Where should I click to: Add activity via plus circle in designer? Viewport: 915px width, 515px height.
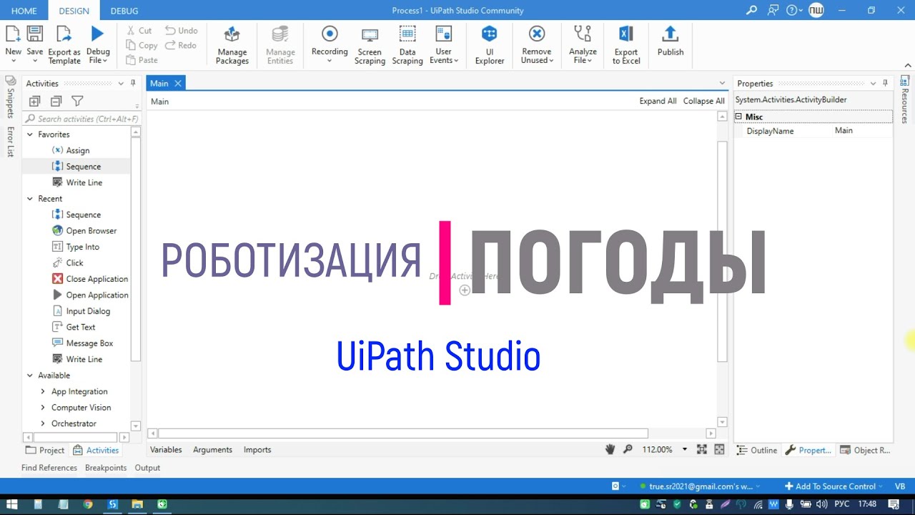[465, 290]
